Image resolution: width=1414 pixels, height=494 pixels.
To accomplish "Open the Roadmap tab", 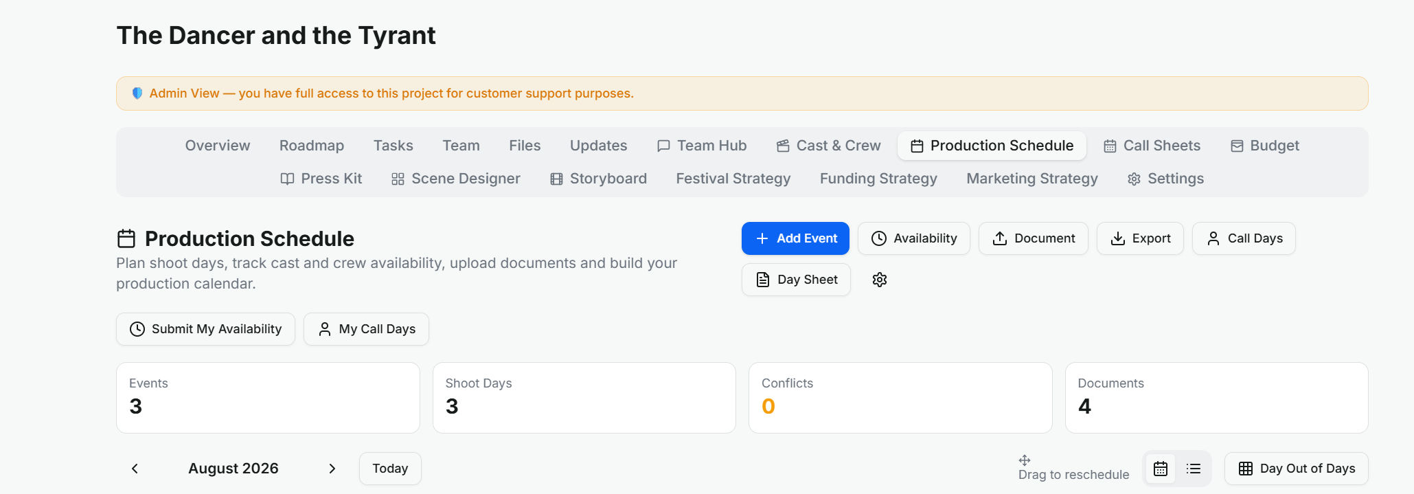I will point(312,146).
